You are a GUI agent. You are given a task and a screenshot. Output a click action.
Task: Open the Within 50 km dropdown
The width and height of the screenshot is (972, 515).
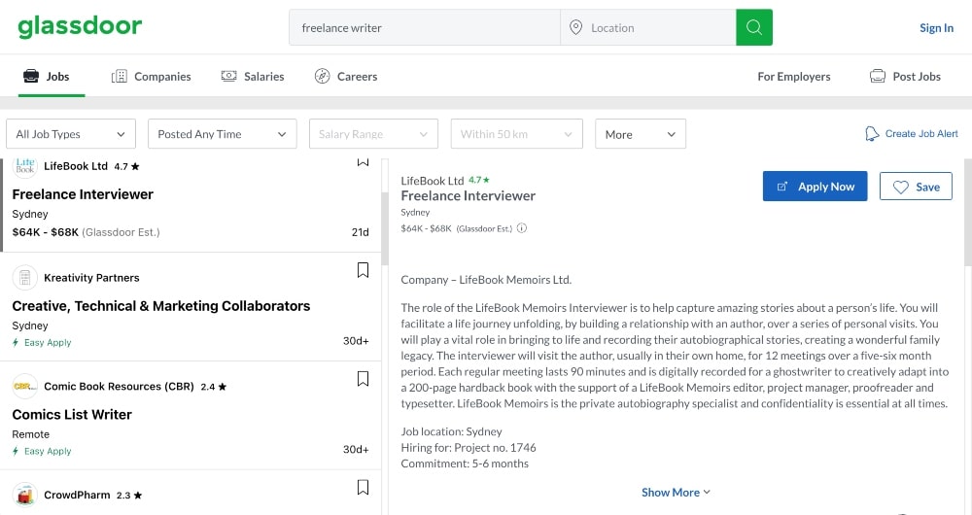516,134
